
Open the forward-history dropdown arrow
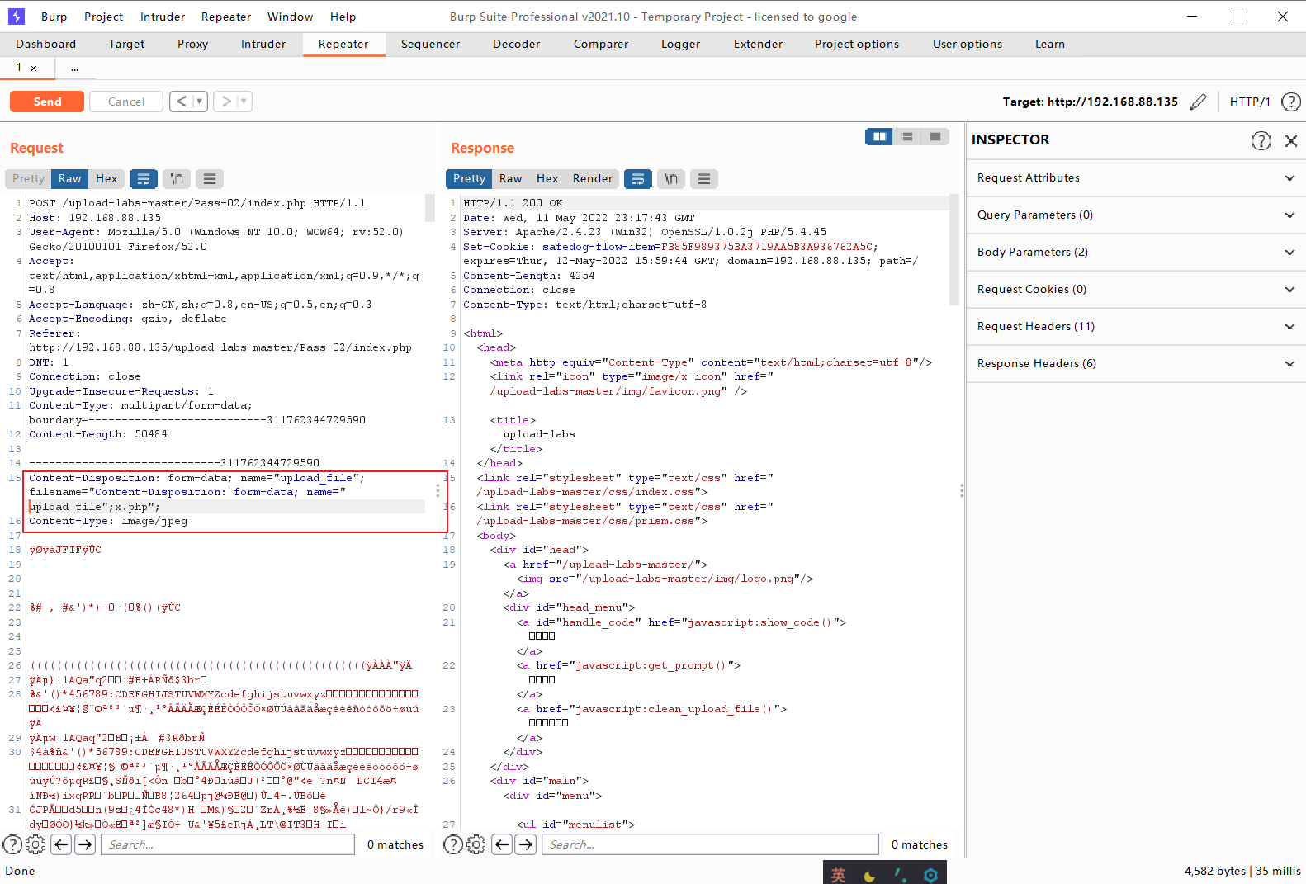tap(244, 102)
